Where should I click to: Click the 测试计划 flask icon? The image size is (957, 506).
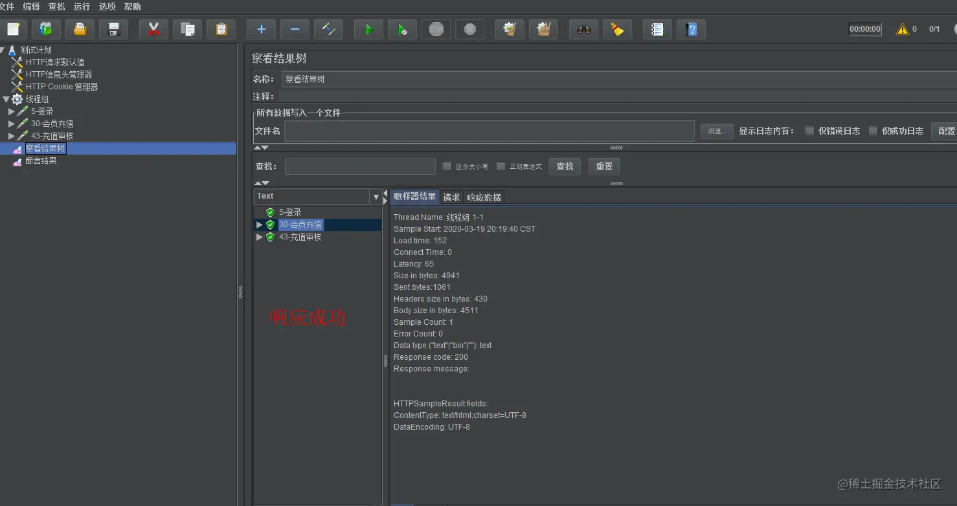pyautogui.click(x=12, y=50)
